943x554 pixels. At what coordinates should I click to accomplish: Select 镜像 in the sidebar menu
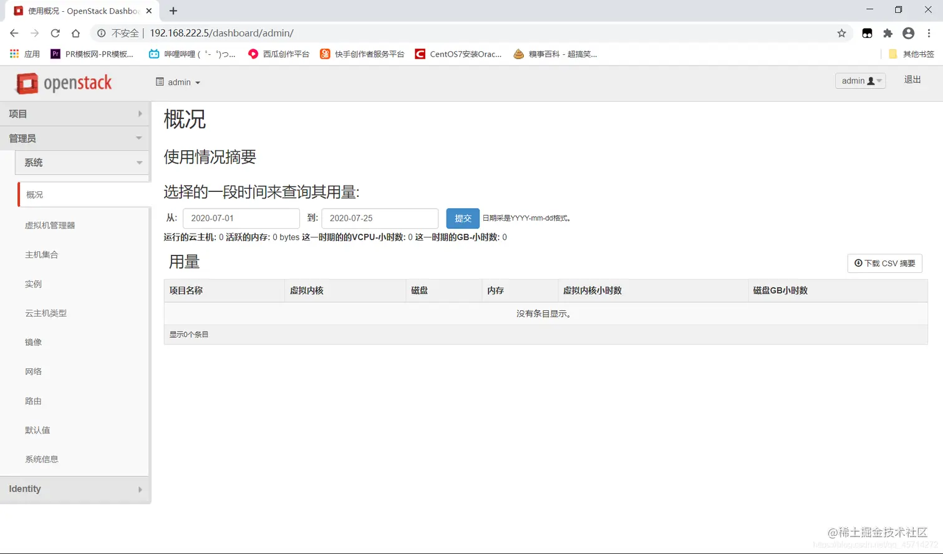[x=34, y=341]
